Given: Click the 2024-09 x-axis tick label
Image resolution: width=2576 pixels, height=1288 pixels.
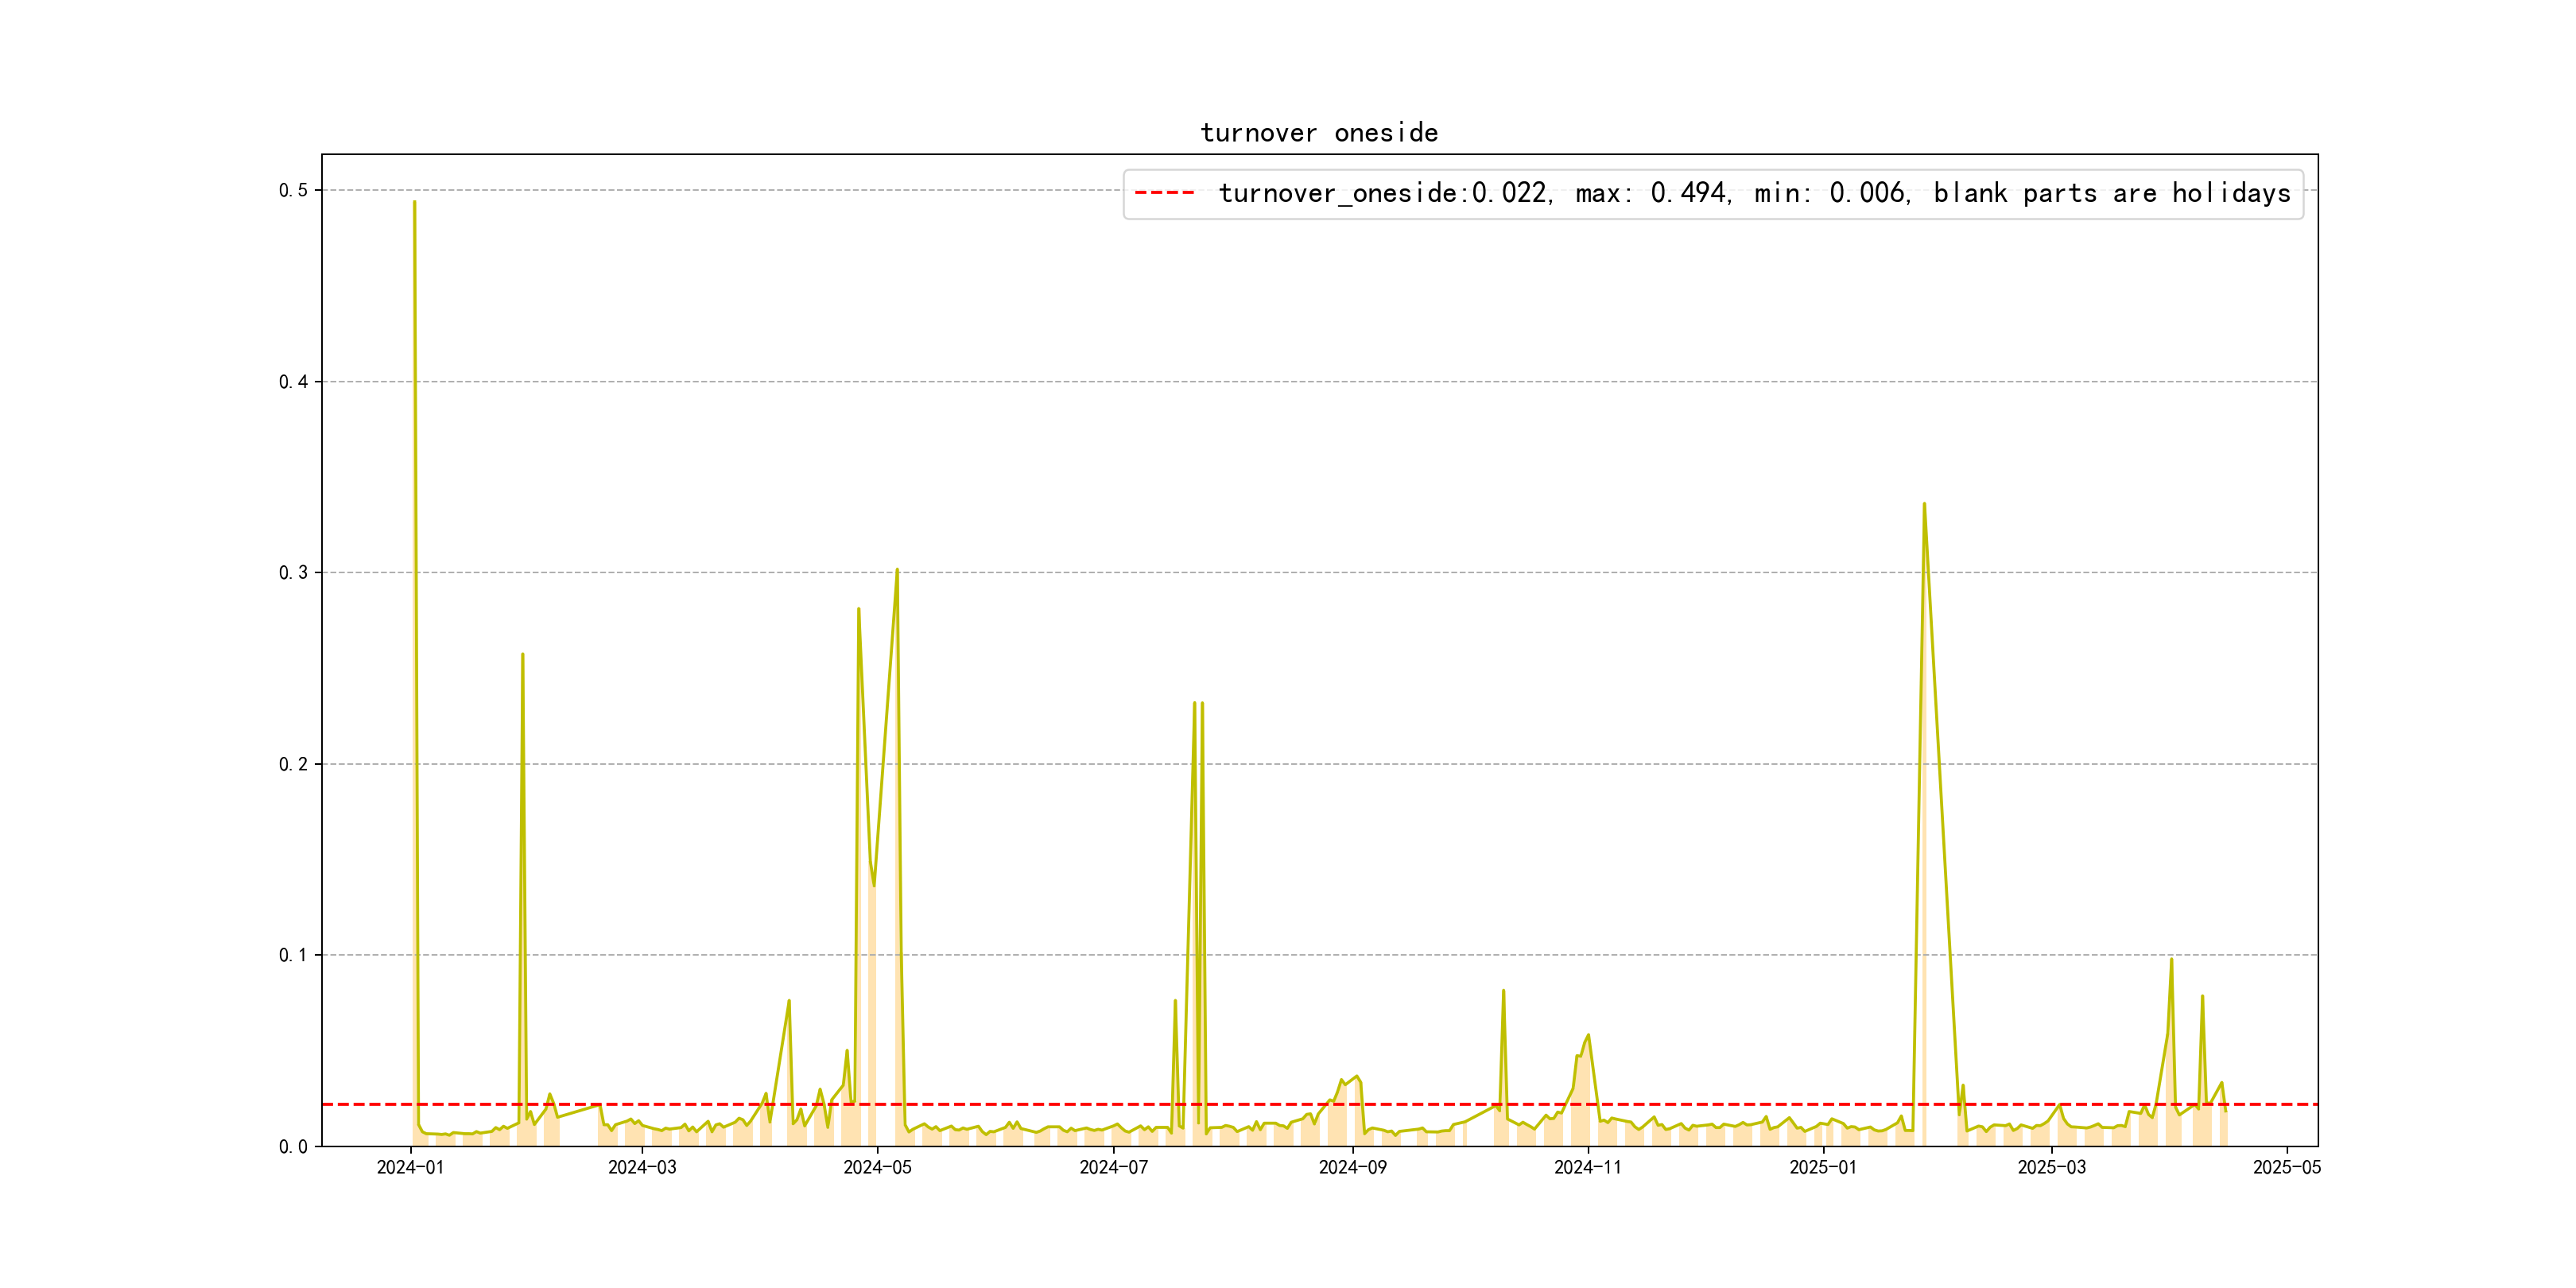Looking at the screenshot, I should 1352,1167.
